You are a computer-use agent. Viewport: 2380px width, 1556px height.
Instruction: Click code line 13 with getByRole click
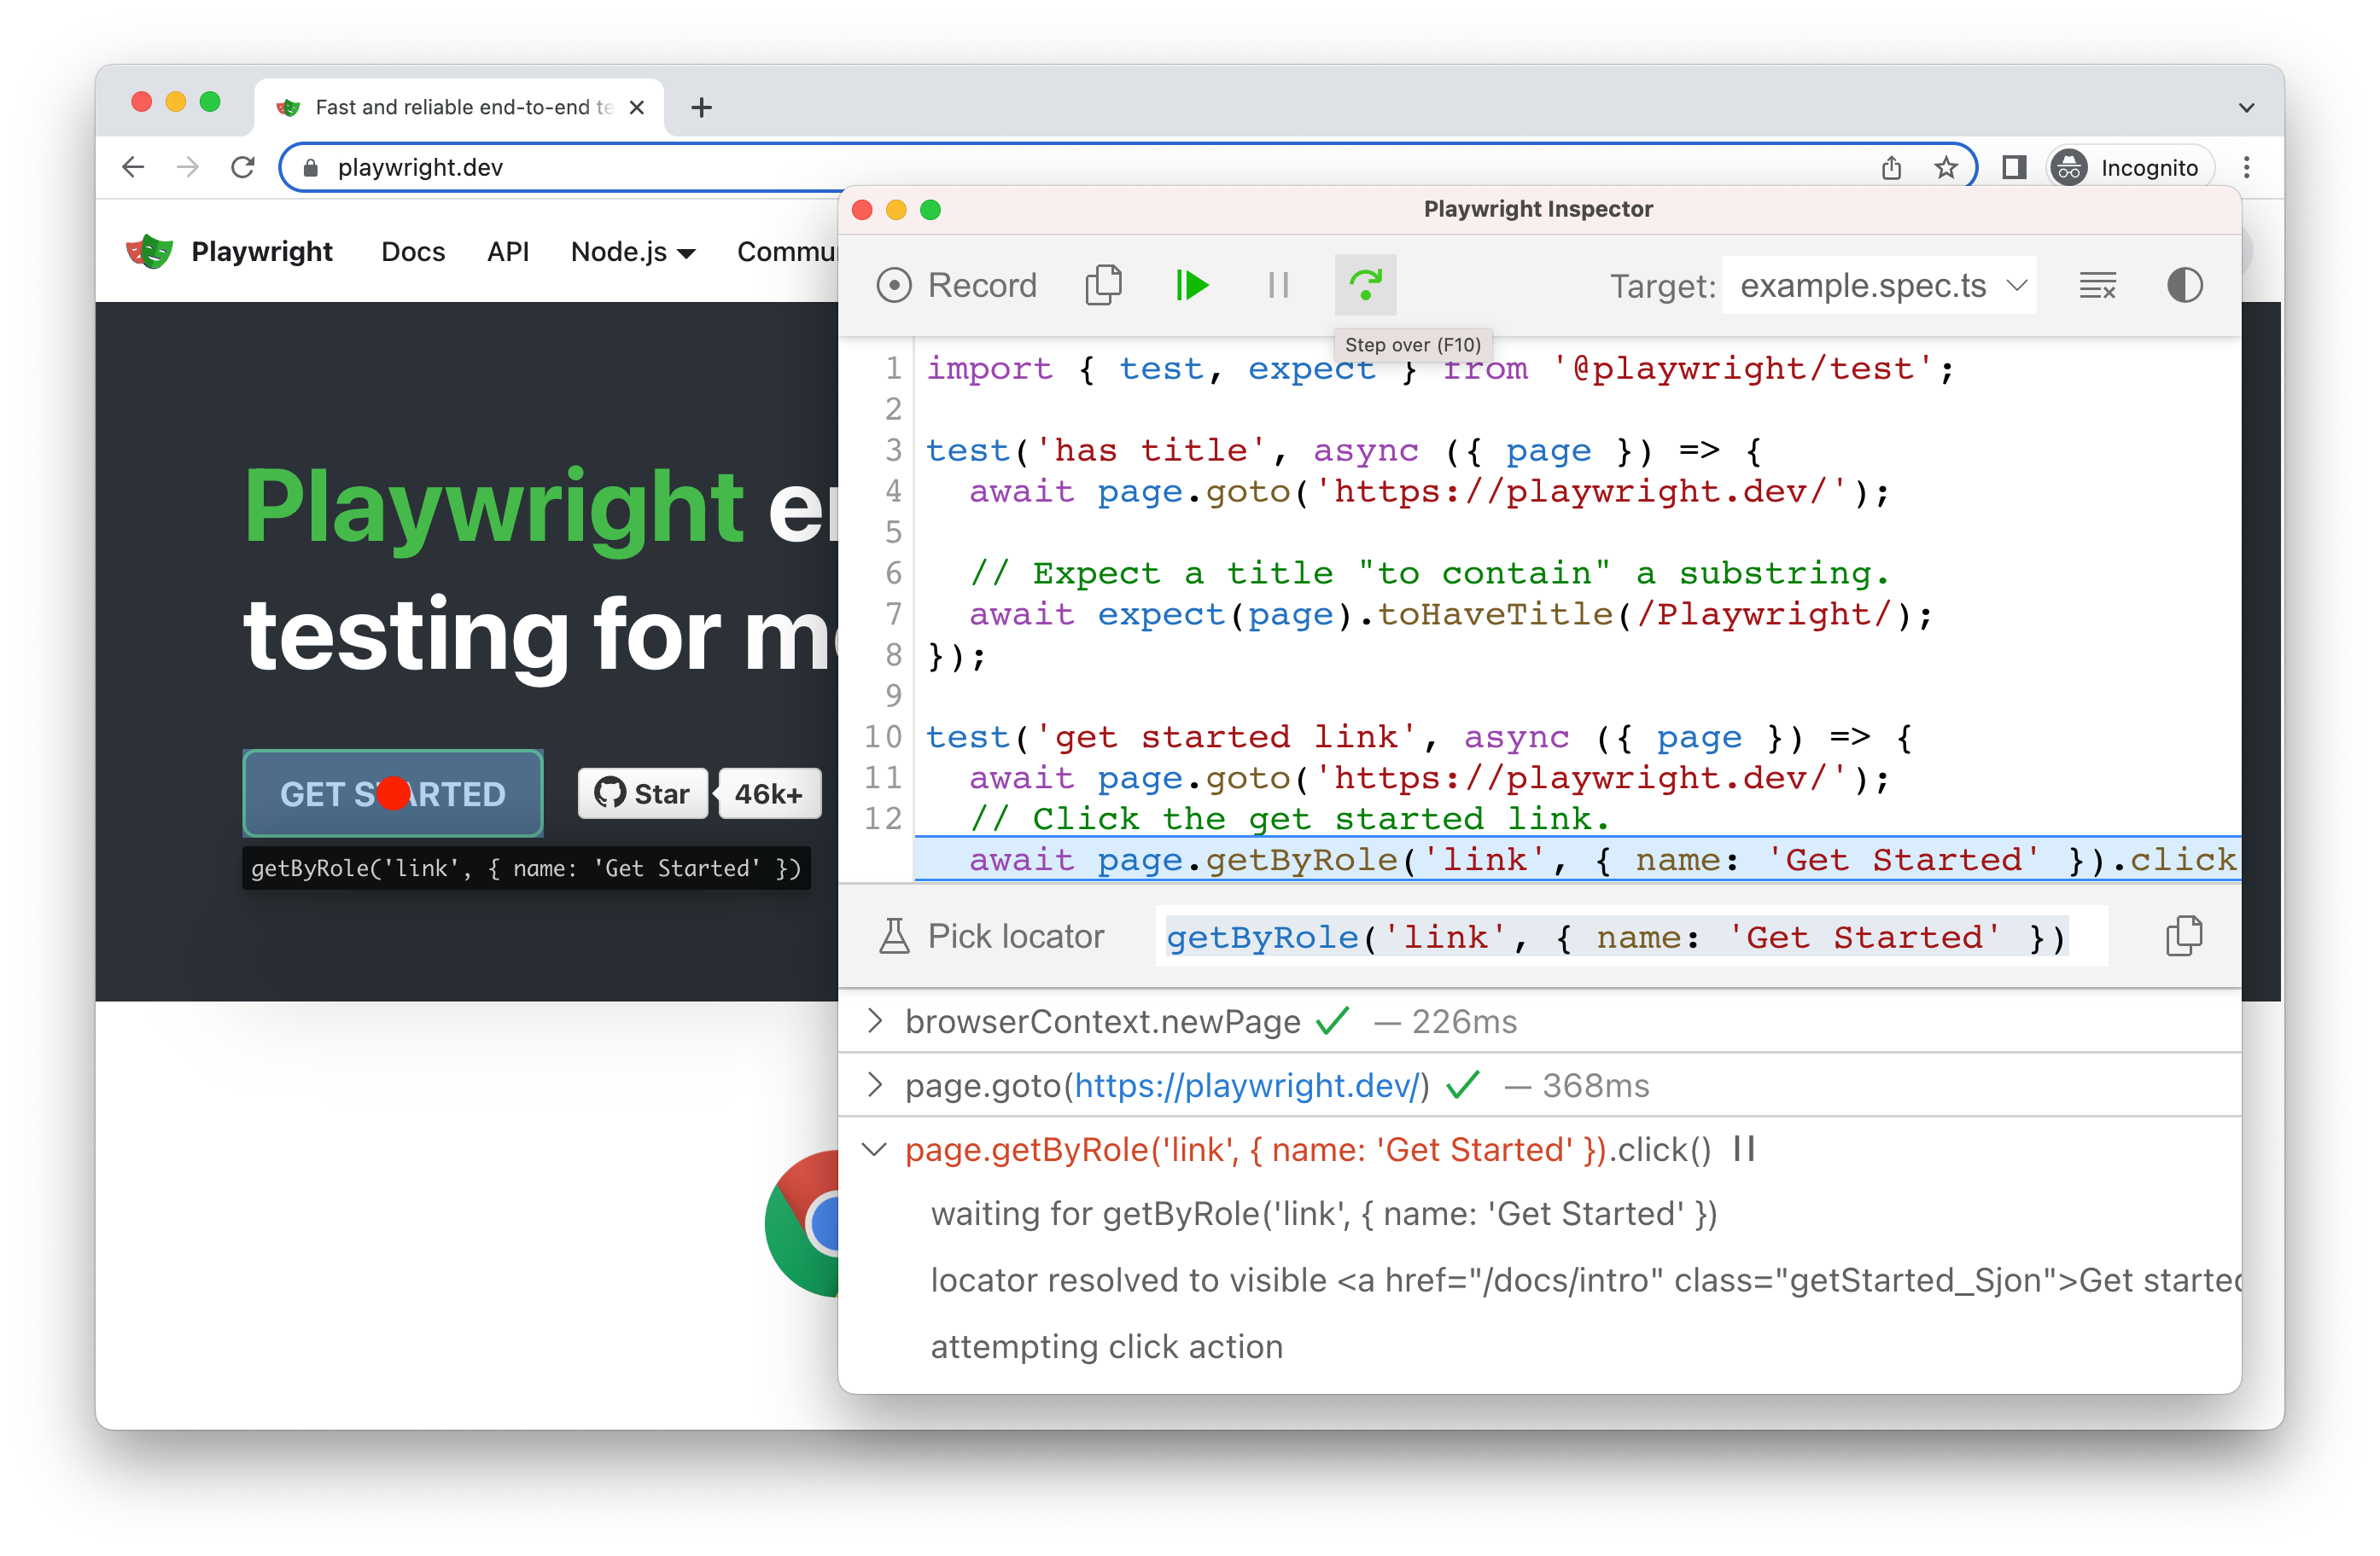coord(1577,859)
